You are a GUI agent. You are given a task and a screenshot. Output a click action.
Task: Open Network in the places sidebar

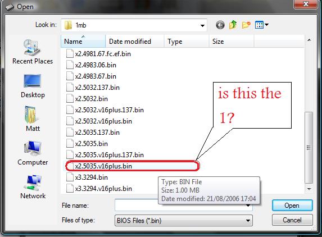33,187
